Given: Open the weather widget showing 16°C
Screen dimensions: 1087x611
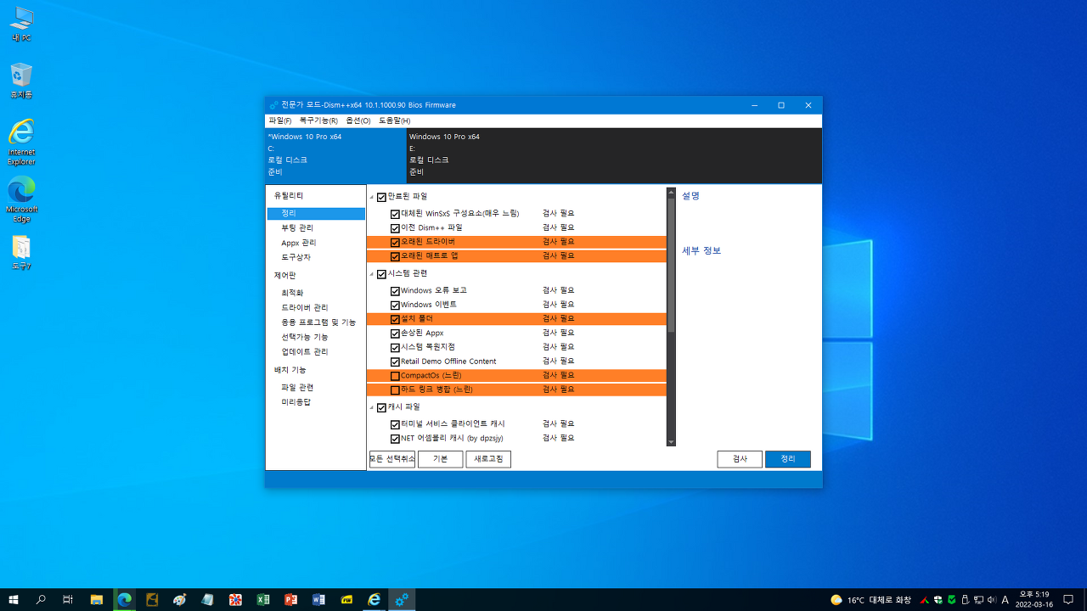Looking at the screenshot, I should [871, 599].
